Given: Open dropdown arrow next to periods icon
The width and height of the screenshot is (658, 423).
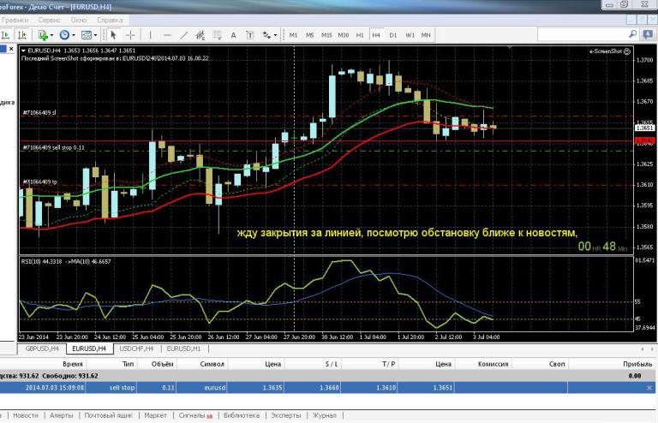Looking at the screenshot, I should click(x=74, y=35).
